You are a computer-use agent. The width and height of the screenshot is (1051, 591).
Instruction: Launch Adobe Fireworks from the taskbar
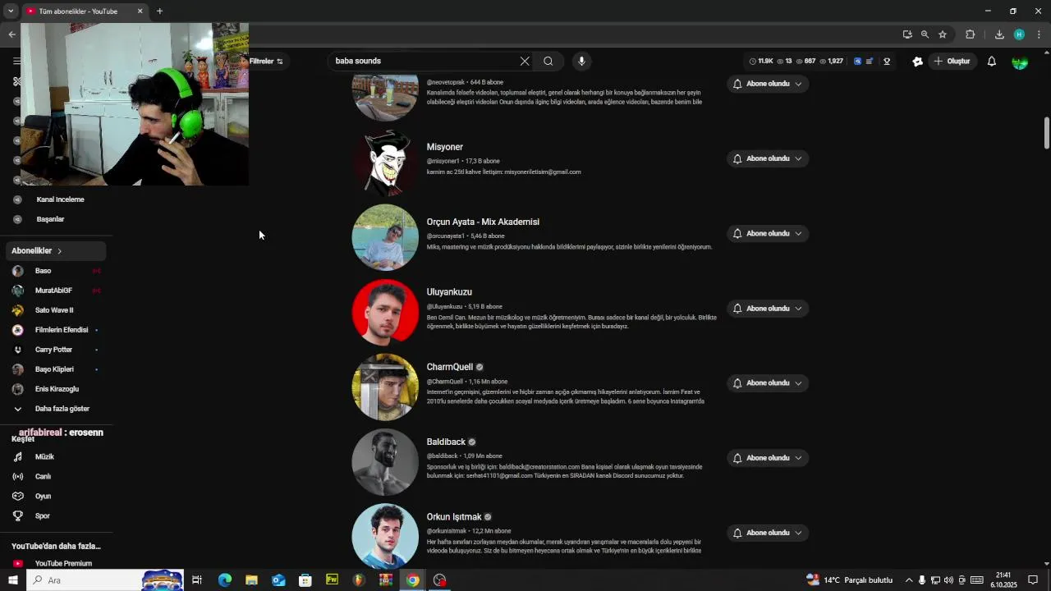(332, 580)
